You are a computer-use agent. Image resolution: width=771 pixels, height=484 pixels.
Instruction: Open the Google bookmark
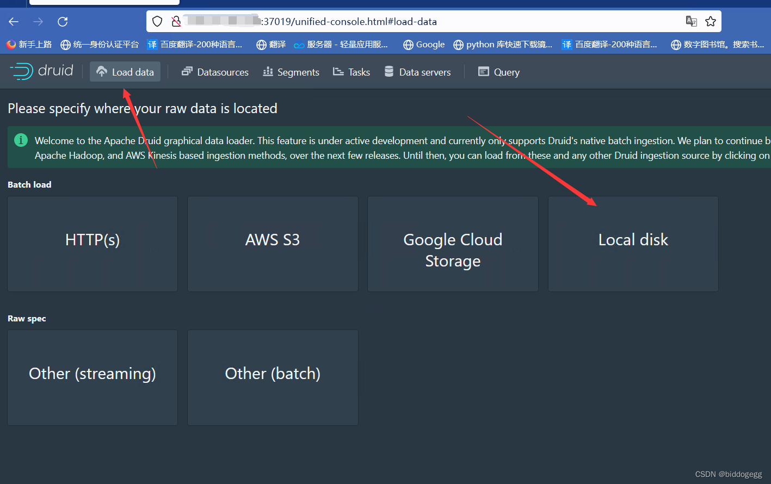click(424, 45)
